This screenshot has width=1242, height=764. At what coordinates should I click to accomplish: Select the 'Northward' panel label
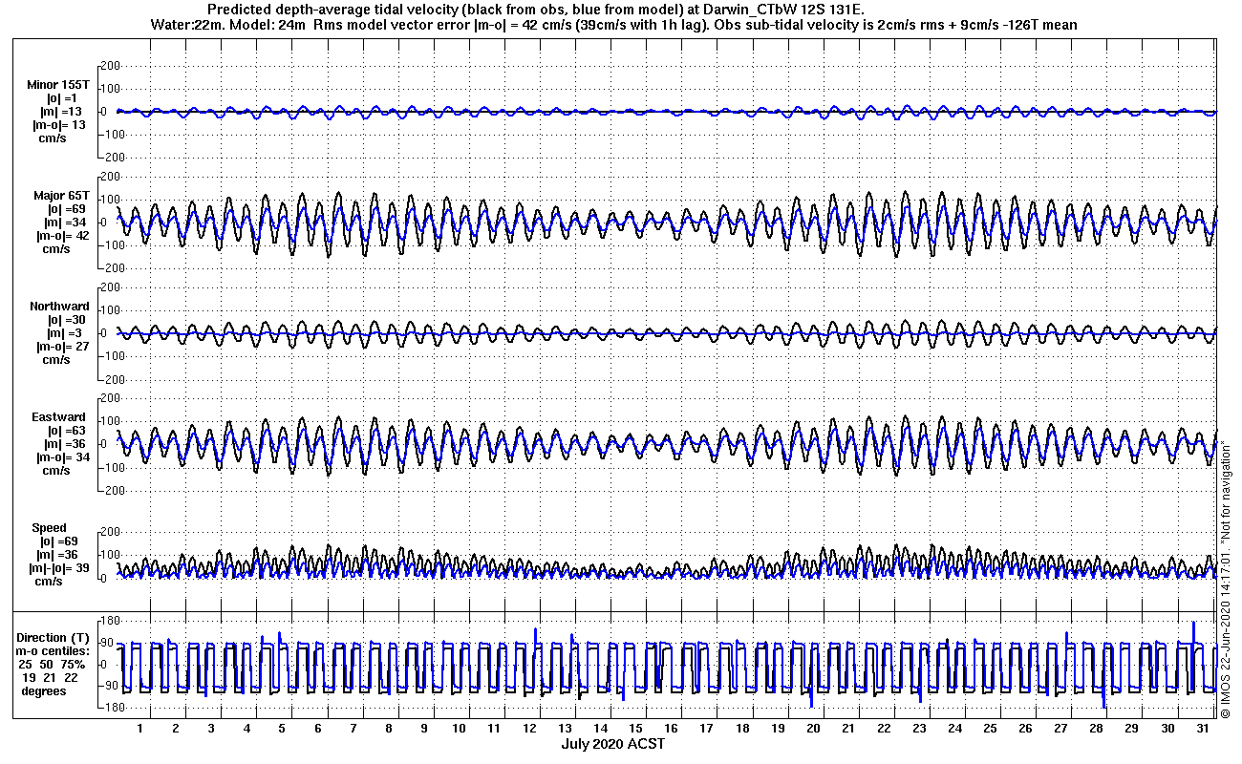pyautogui.click(x=60, y=307)
